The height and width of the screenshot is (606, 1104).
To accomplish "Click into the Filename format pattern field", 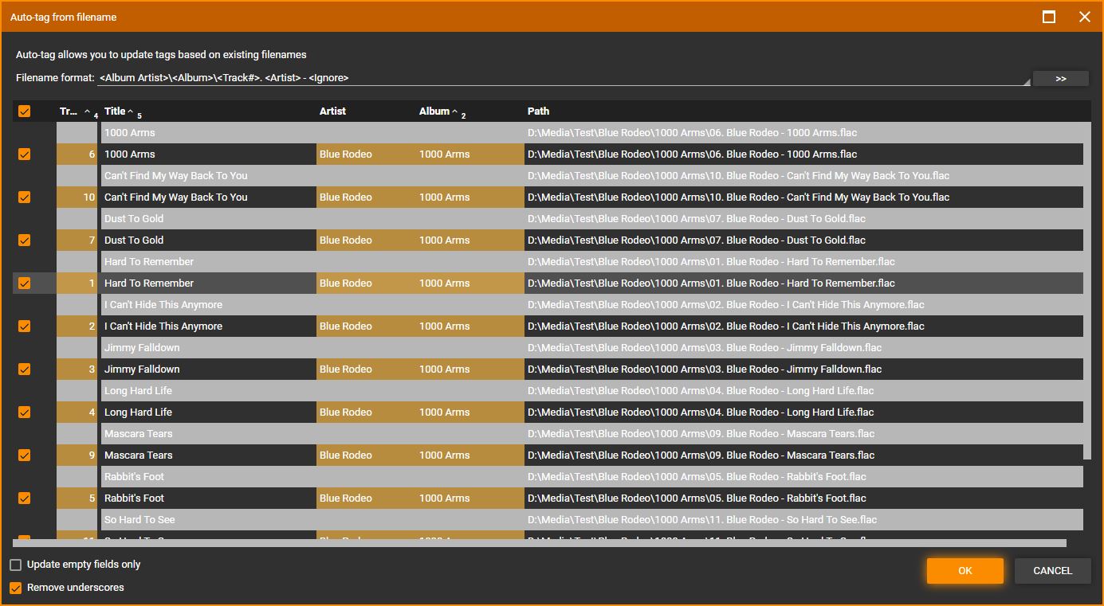I will [558, 78].
